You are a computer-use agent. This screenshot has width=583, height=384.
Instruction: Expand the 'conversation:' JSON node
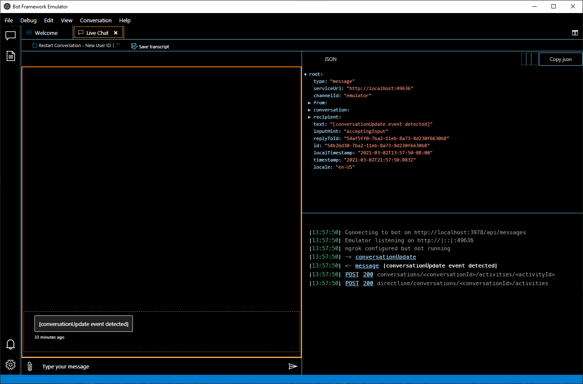310,110
